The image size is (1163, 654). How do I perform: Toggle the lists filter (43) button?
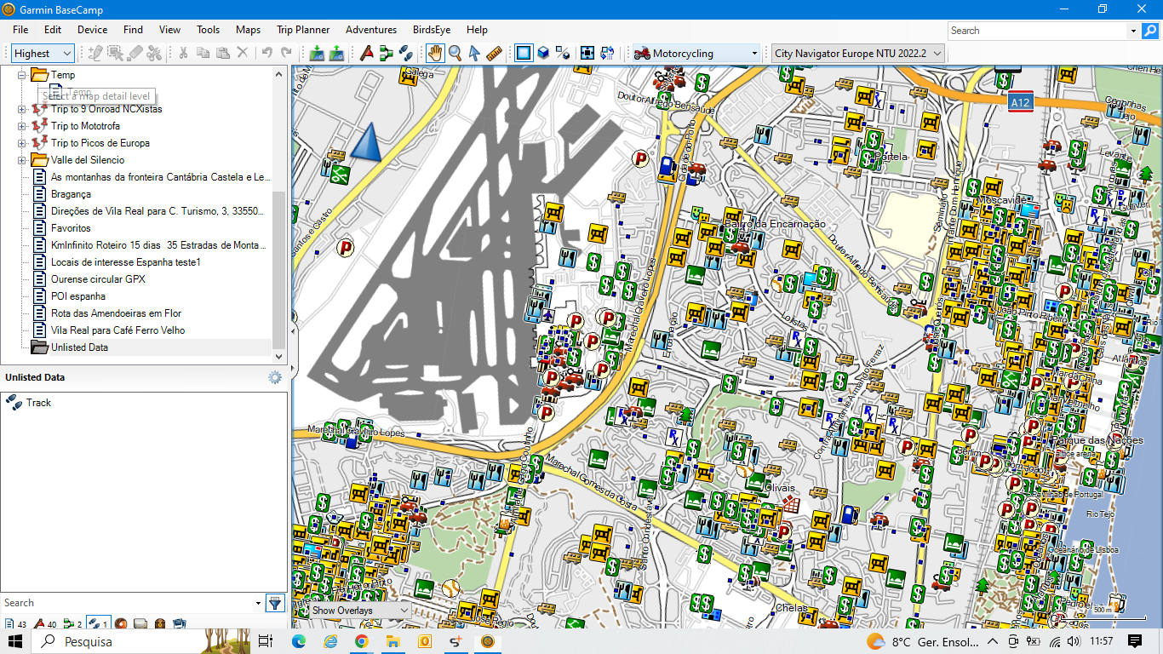(15, 624)
